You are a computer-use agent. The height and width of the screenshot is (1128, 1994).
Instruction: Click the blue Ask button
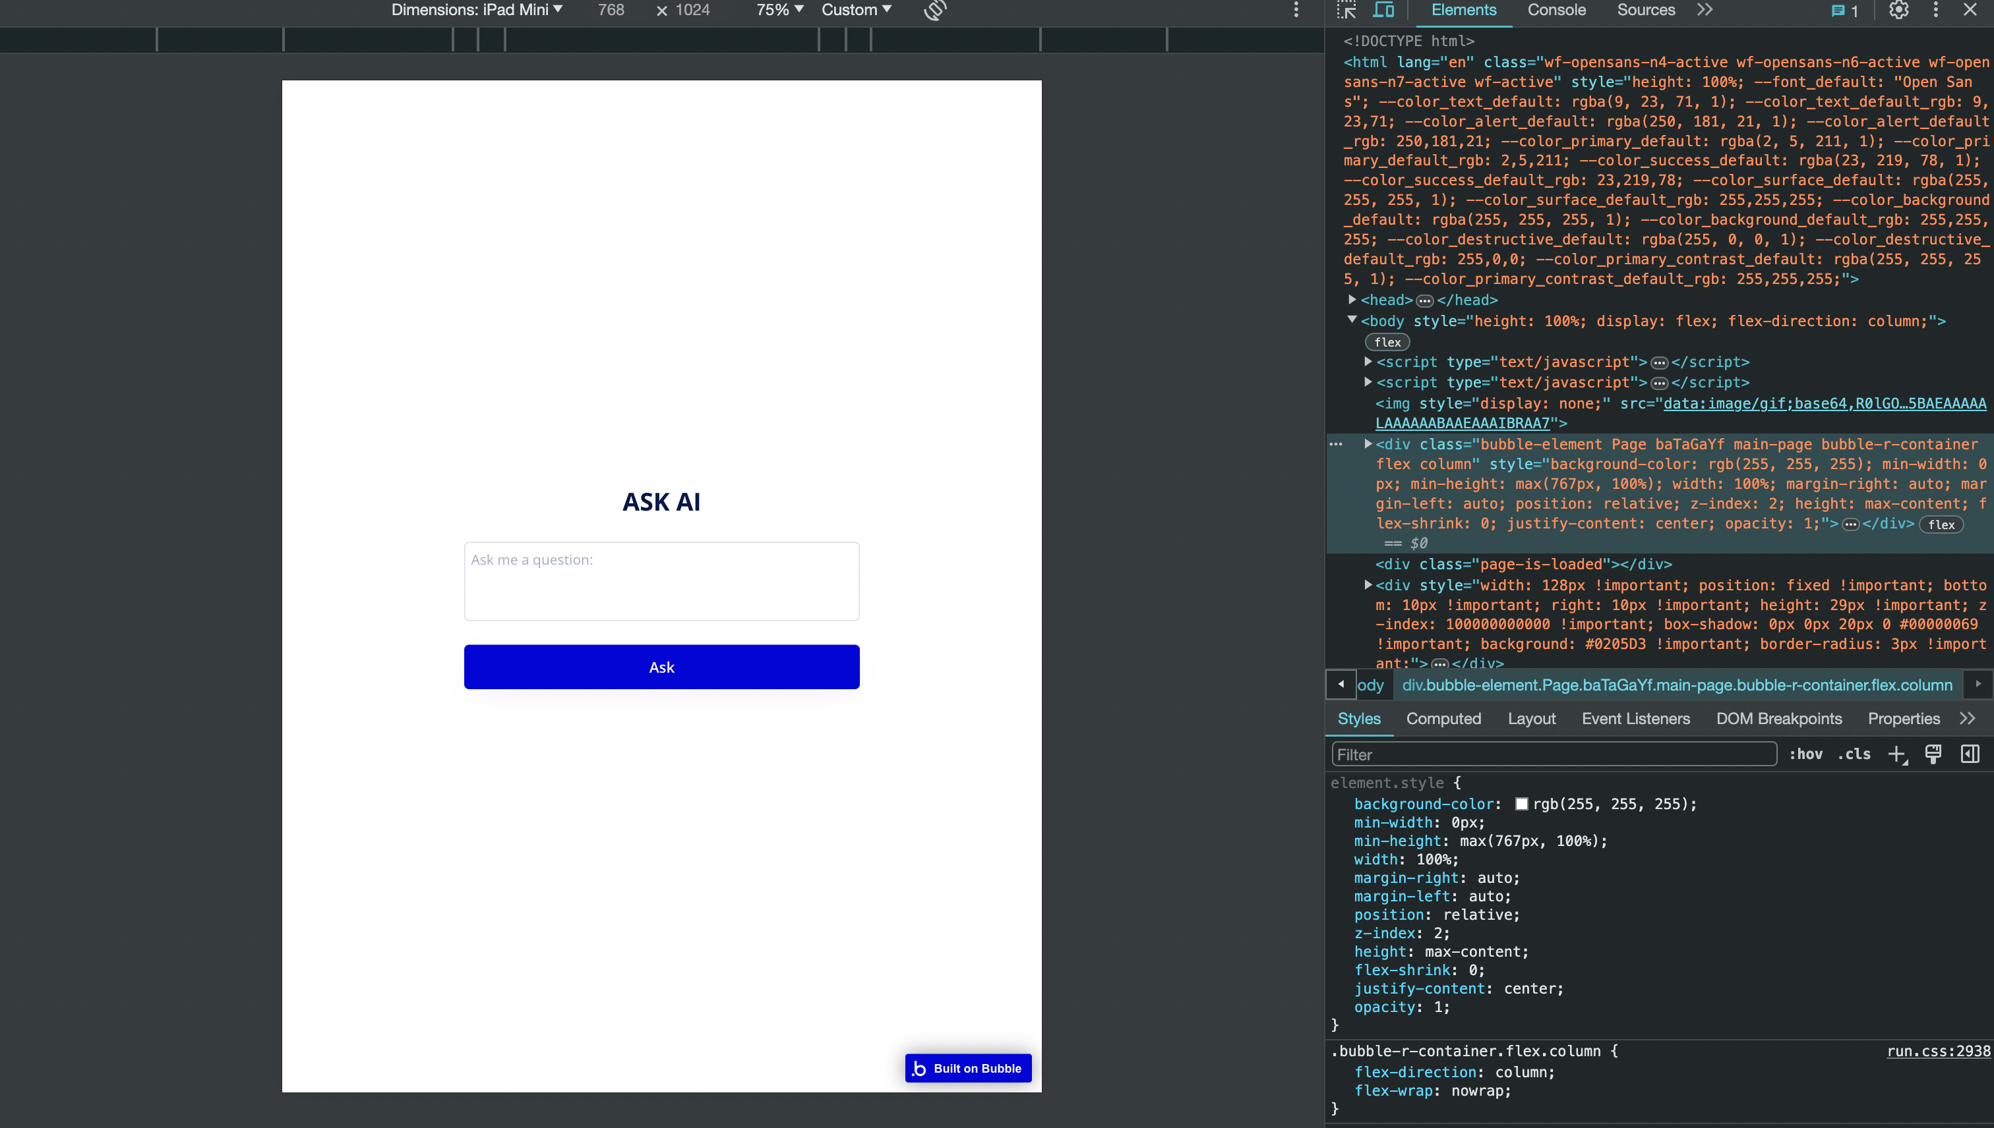point(661,667)
